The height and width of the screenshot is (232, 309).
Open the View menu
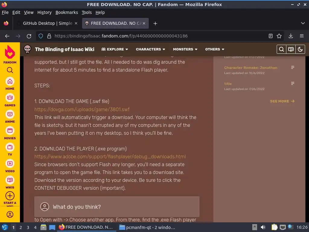pos(29,12)
